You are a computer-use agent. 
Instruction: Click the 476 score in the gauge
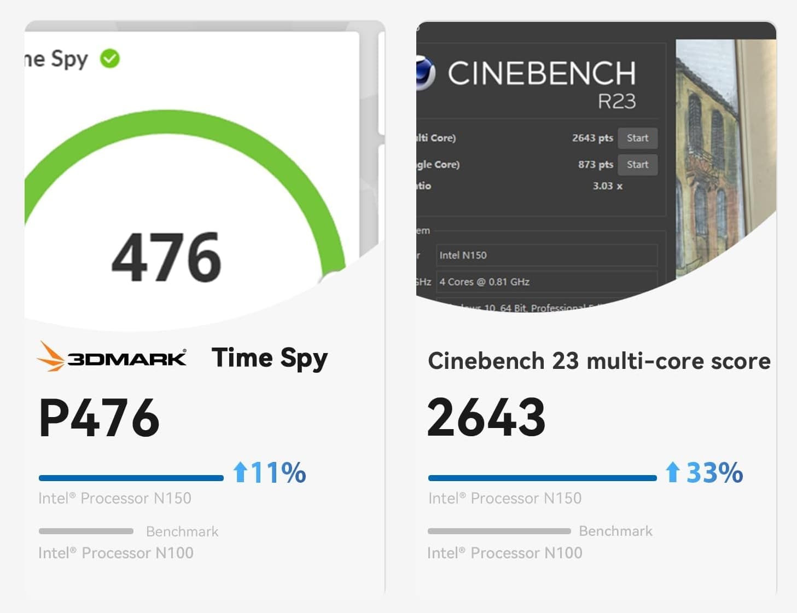click(166, 257)
